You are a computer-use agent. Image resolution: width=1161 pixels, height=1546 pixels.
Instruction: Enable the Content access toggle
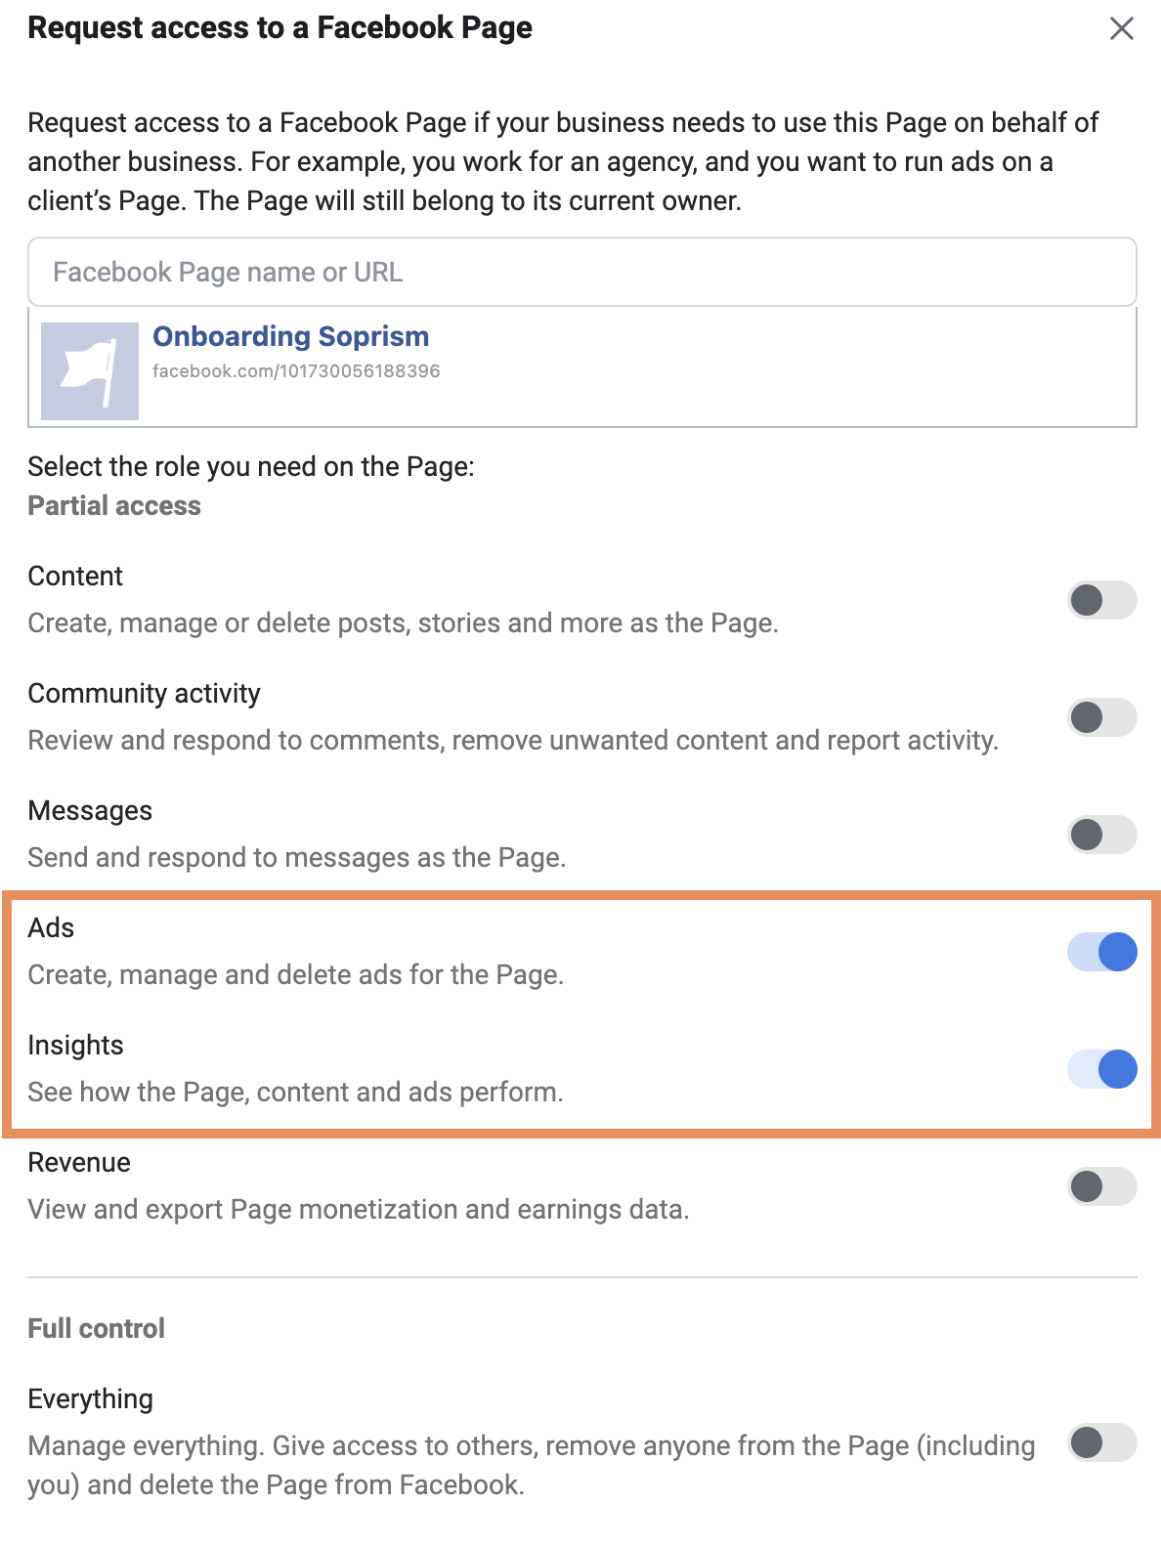coord(1101,600)
